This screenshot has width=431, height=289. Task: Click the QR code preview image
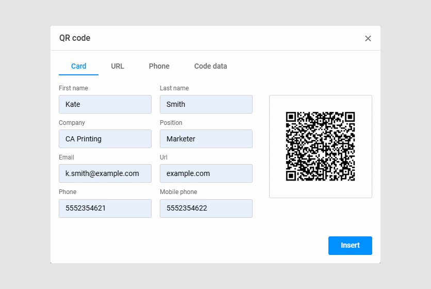pos(321,147)
